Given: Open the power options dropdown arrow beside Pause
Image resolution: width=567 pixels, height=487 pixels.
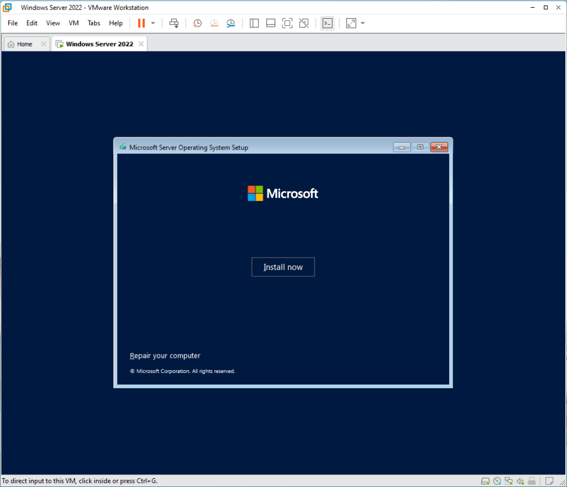Looking at the screenshot, I should pos(153,23).
